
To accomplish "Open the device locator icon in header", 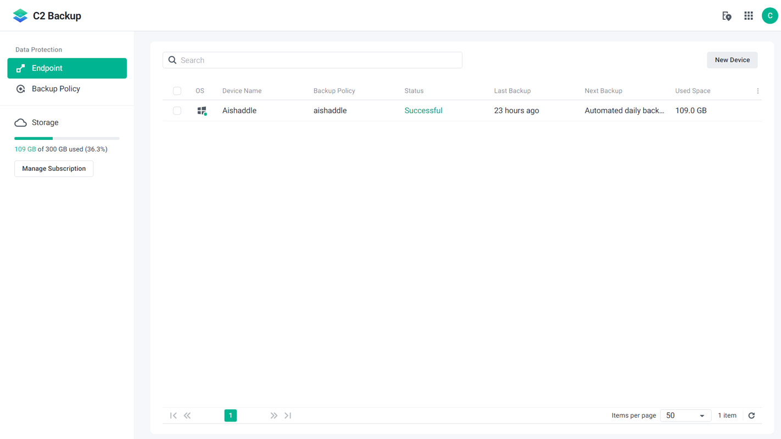I will pos(727,16).
